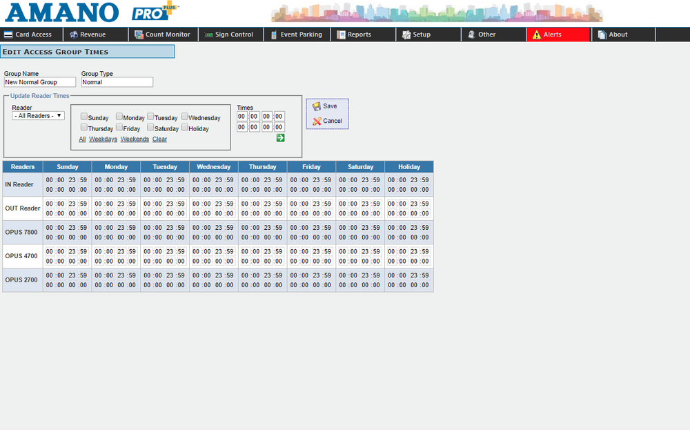Screen dimensions: 690x430
Task: Open the Other menu
Action: click(x=494, y=35)
